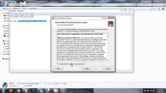Click Help button in Office XP Setup
The height and width of the screenshot is (93, 166).
58,68
